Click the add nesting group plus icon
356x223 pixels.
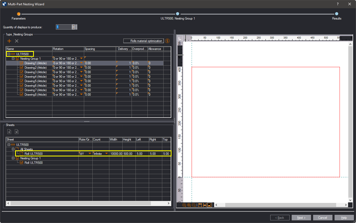pyautogui.click(x=9, y=41)
